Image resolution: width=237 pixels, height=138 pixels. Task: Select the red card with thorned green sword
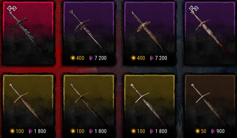(28, 34)
